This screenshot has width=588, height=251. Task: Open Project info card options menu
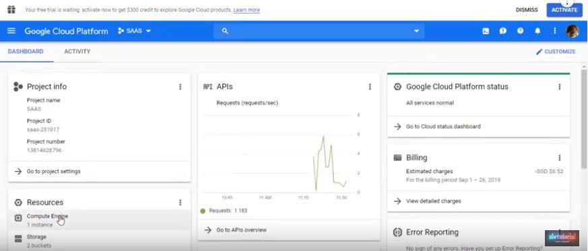click(180, 87)
